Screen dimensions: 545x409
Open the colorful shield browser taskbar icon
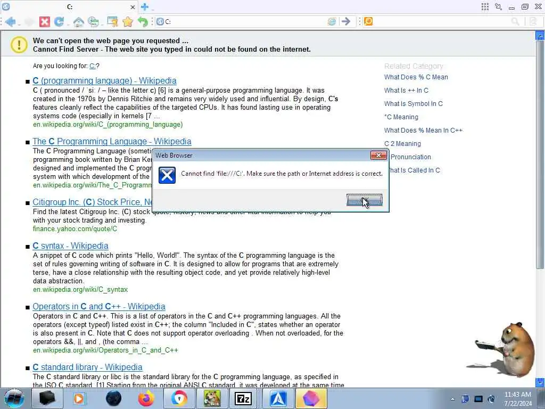pos(179,398)
